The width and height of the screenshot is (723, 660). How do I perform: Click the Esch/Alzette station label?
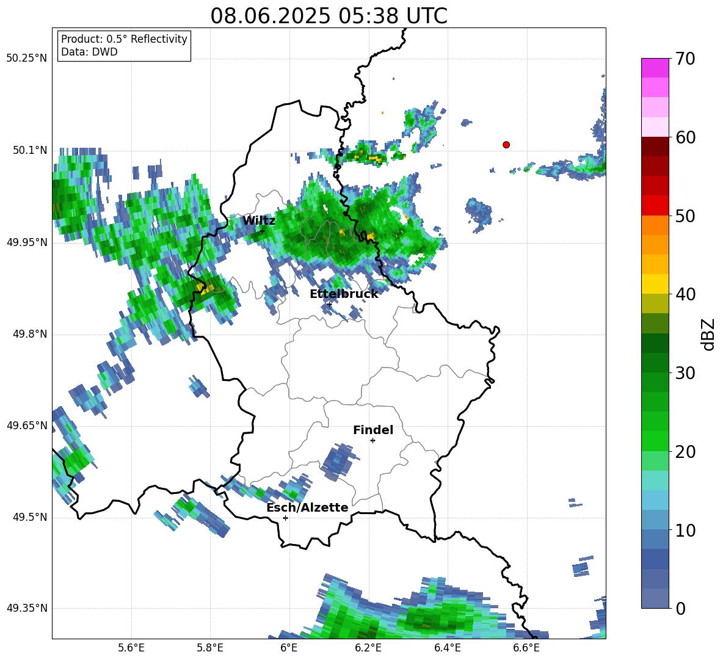[308, 507]
